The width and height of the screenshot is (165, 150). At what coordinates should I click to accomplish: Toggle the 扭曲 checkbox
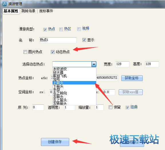pos(127,107)
